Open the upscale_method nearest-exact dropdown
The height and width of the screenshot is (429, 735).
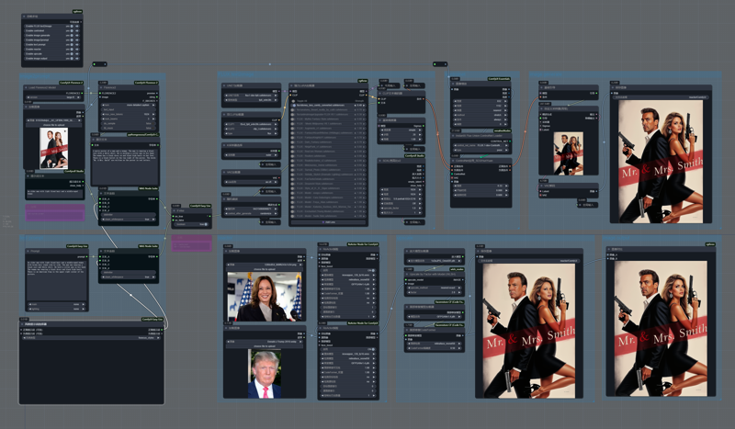pos(434,288)
